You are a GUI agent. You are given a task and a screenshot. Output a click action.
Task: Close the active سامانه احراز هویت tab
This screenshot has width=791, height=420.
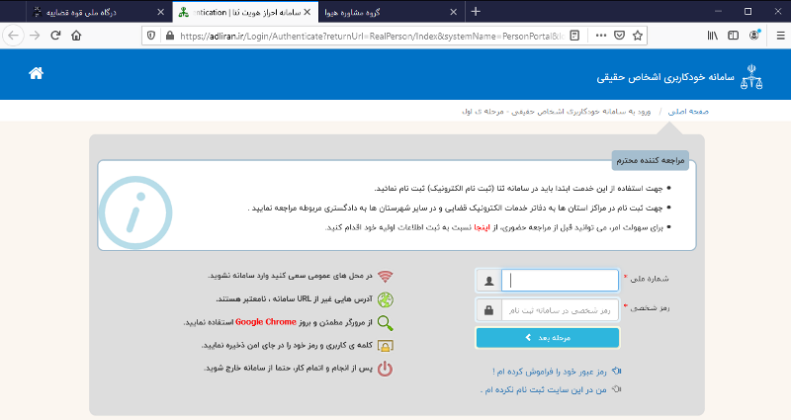point(308,12)
